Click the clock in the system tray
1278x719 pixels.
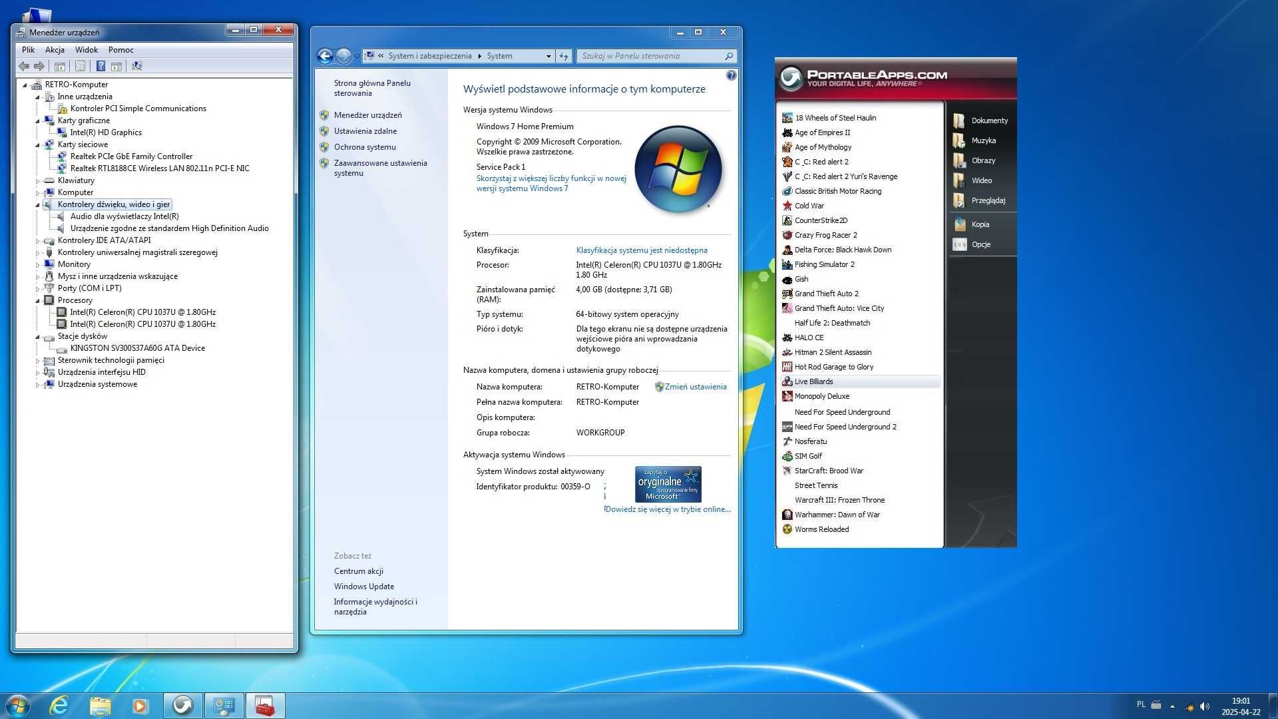pos(1241,706)
